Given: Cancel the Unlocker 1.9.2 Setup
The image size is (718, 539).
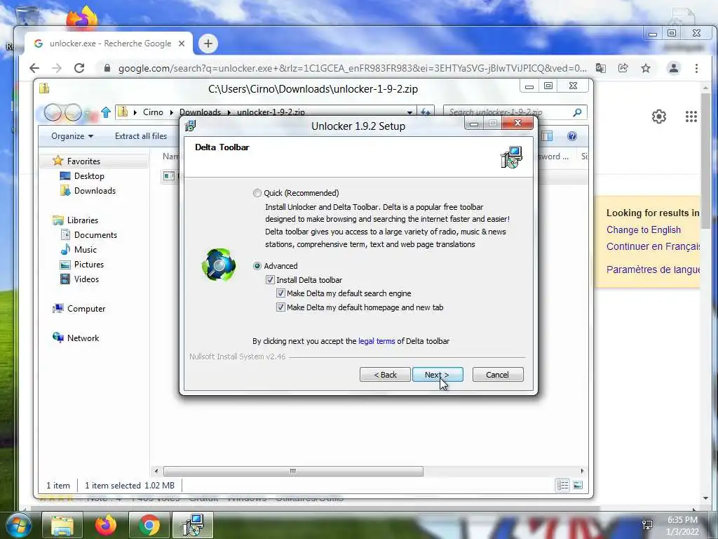Looking at the screenshot, I should [x=498, y=375].
